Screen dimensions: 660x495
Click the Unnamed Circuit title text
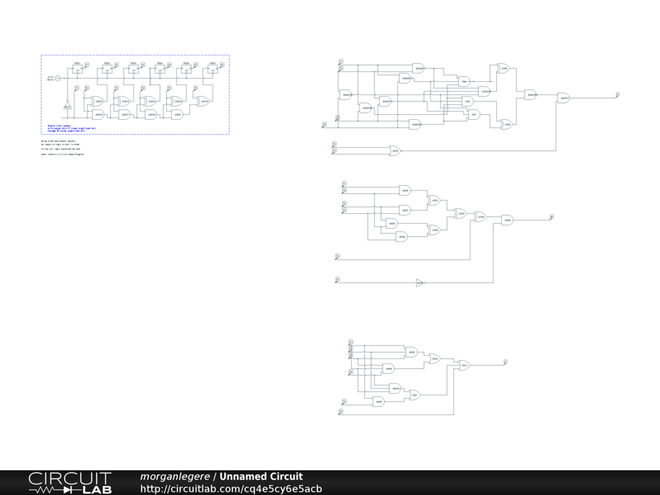(261, 477)
